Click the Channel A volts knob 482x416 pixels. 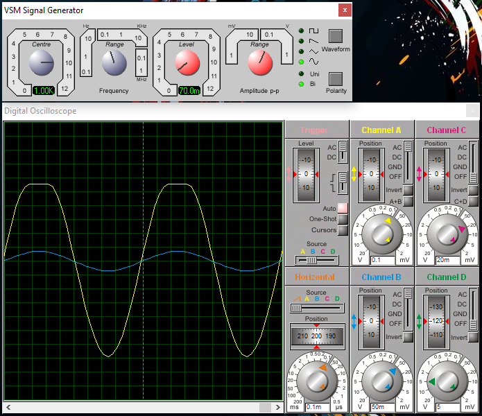pyautogui.click(x=381, y=234)
